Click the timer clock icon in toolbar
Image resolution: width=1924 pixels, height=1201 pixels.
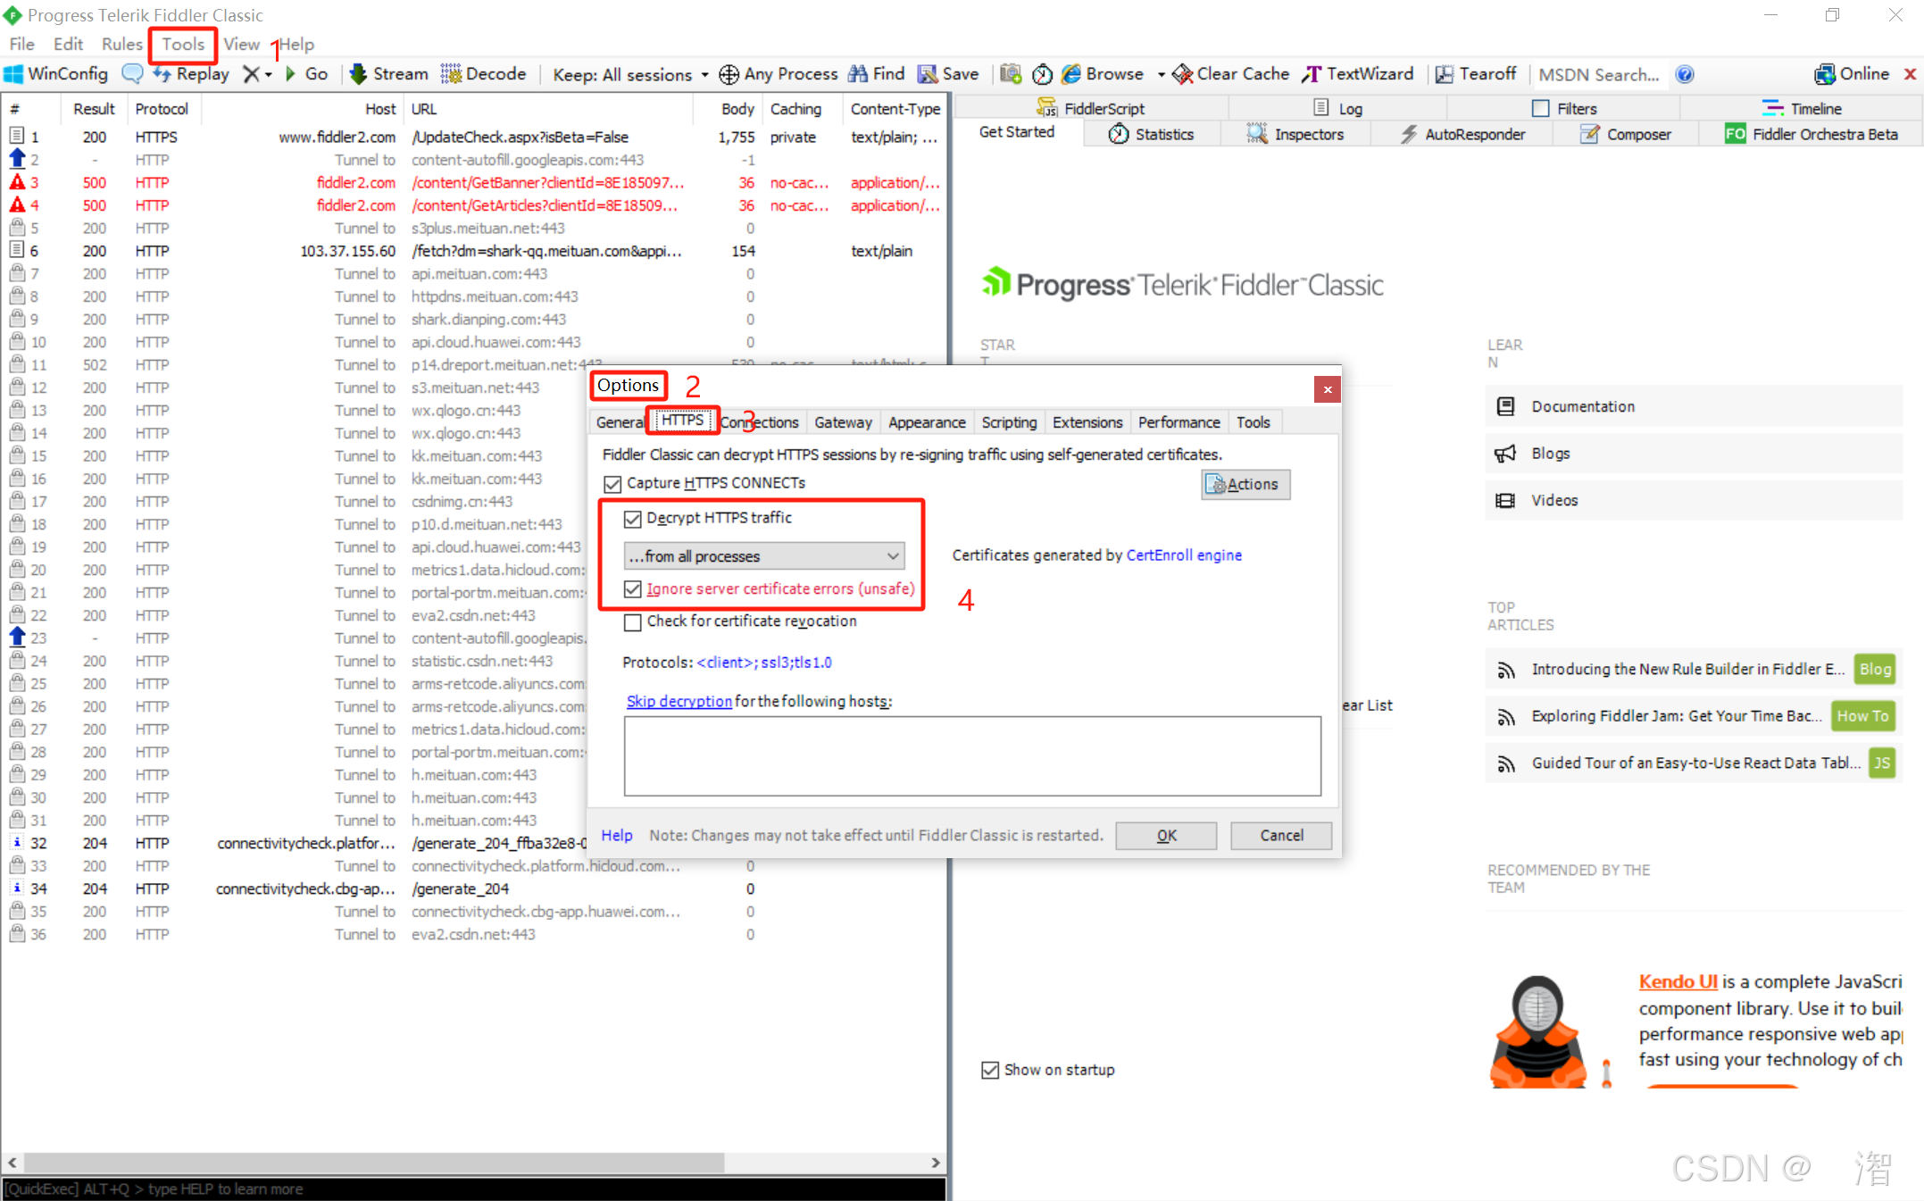coord(1042,74)
